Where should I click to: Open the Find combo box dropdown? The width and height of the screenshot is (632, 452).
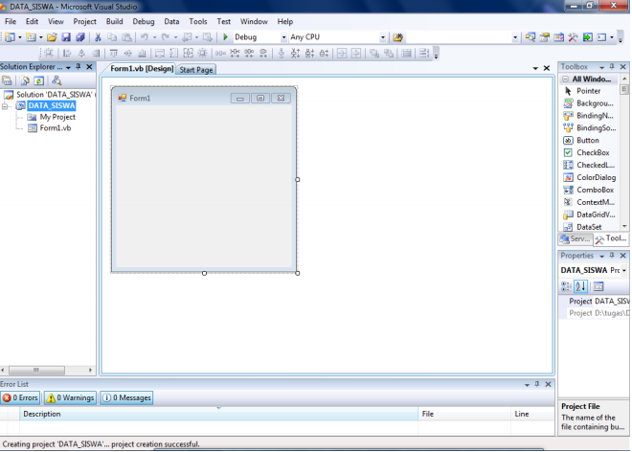click(515, 37)
